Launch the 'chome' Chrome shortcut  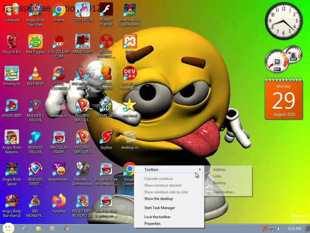59,12
